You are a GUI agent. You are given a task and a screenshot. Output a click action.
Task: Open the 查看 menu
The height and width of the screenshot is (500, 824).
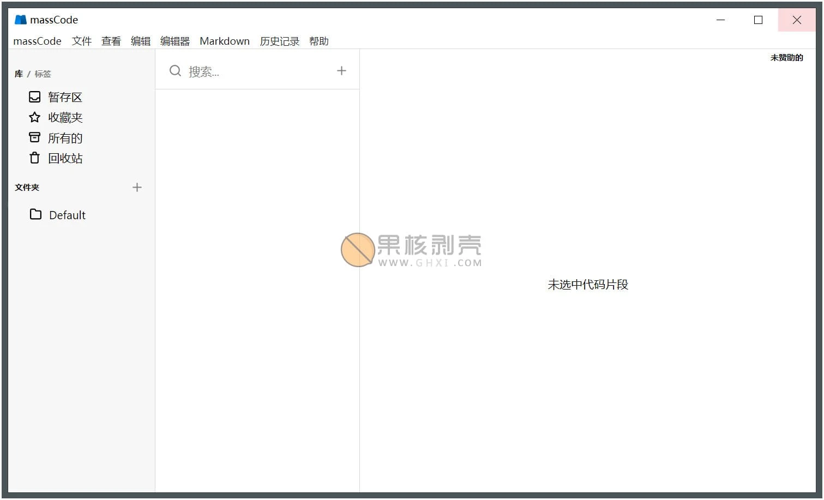coord(111,40)
